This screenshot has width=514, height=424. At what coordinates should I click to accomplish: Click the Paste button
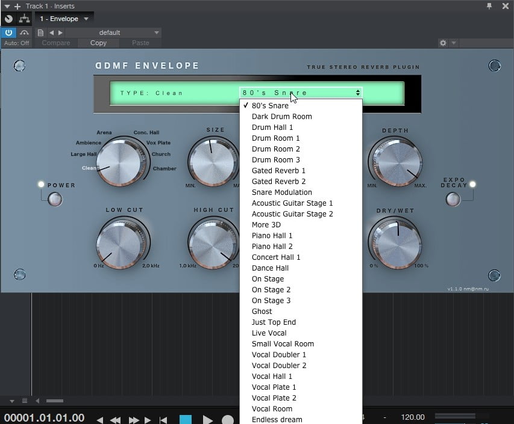click(x=140, y=43)
